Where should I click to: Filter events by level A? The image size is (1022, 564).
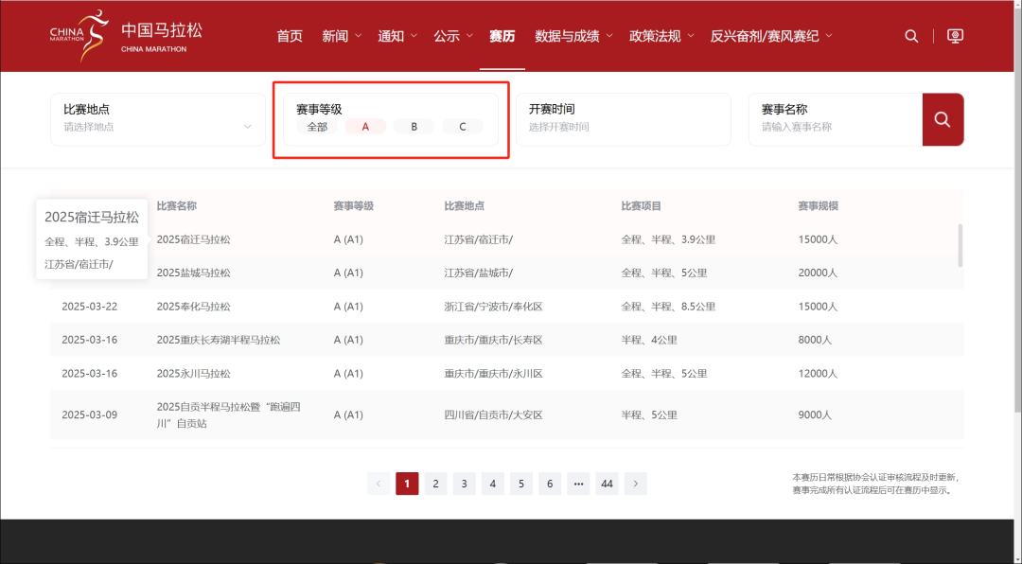(365, 127)
